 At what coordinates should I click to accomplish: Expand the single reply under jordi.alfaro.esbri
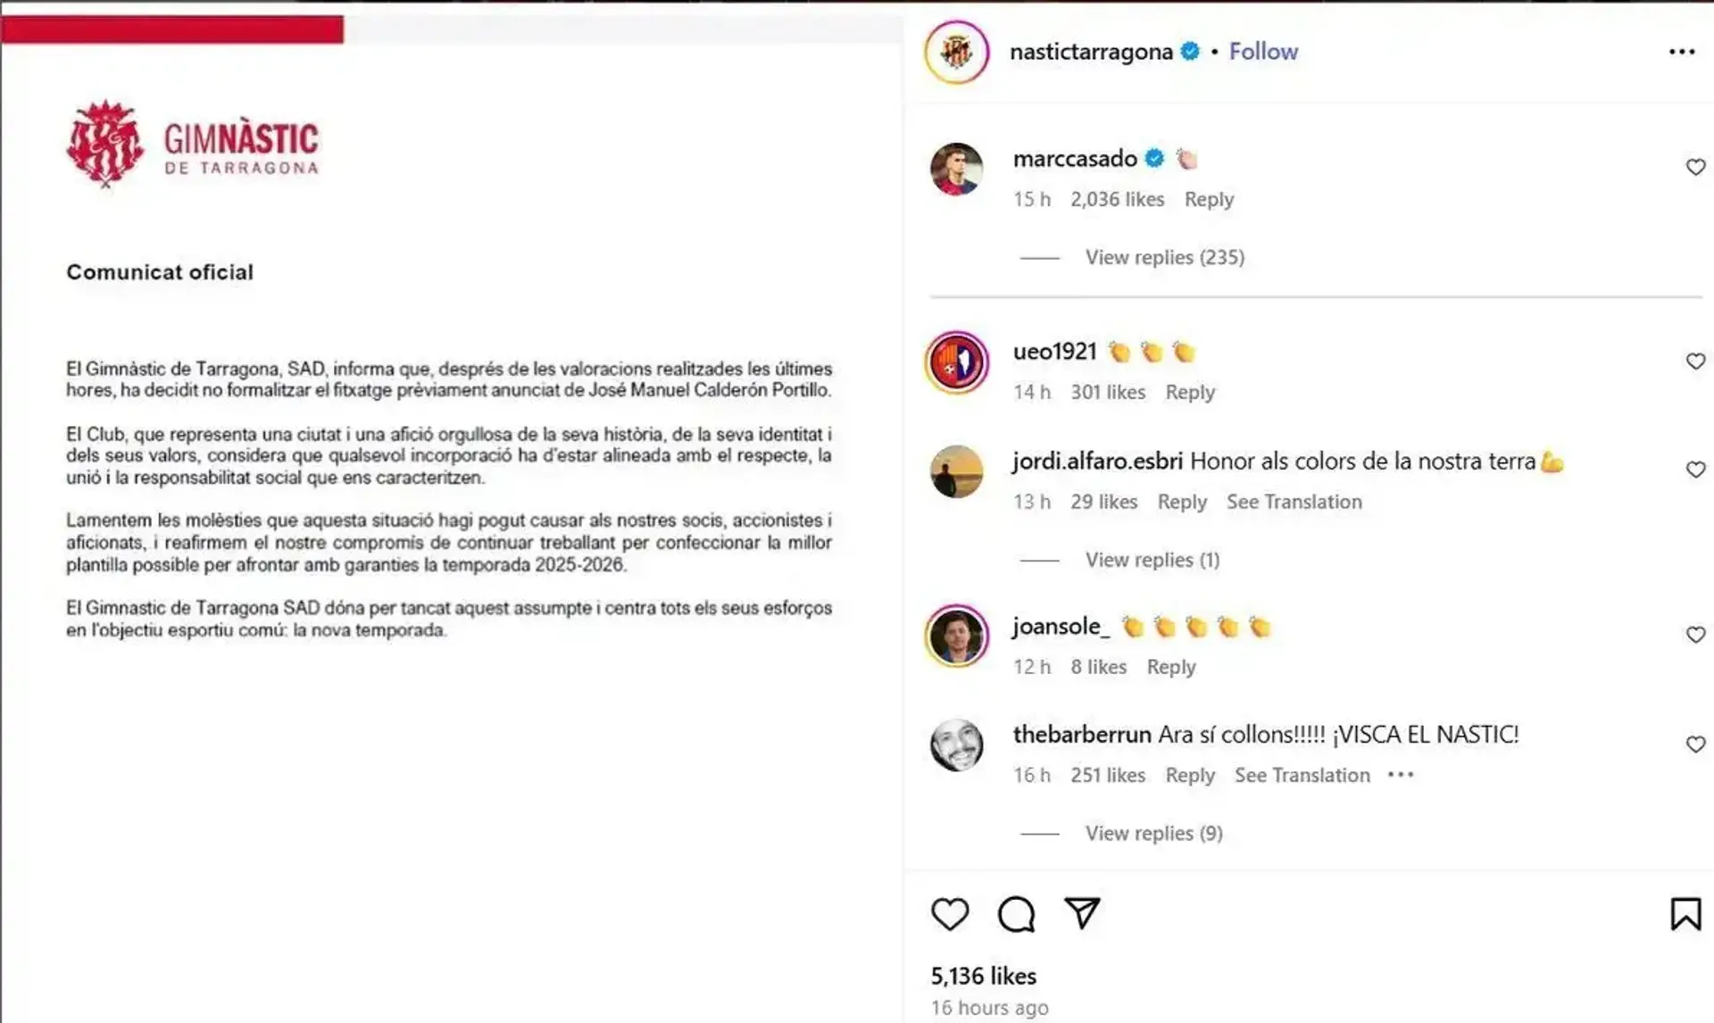(1152, 560)
